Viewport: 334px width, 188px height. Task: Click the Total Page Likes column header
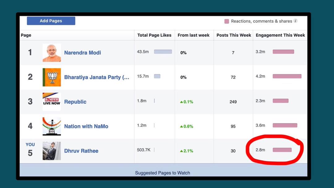pyautogui.click(x=154, y=35)
